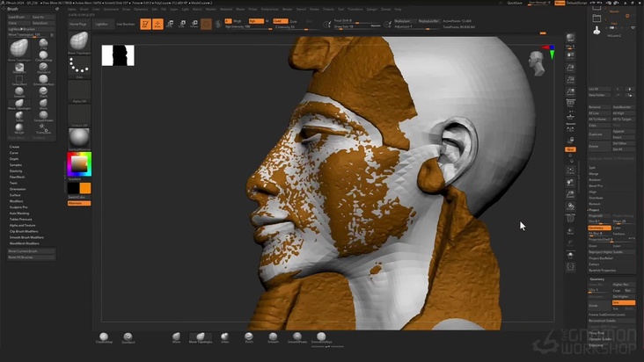Select the Morph brush in Brush palette

(19, 128)
